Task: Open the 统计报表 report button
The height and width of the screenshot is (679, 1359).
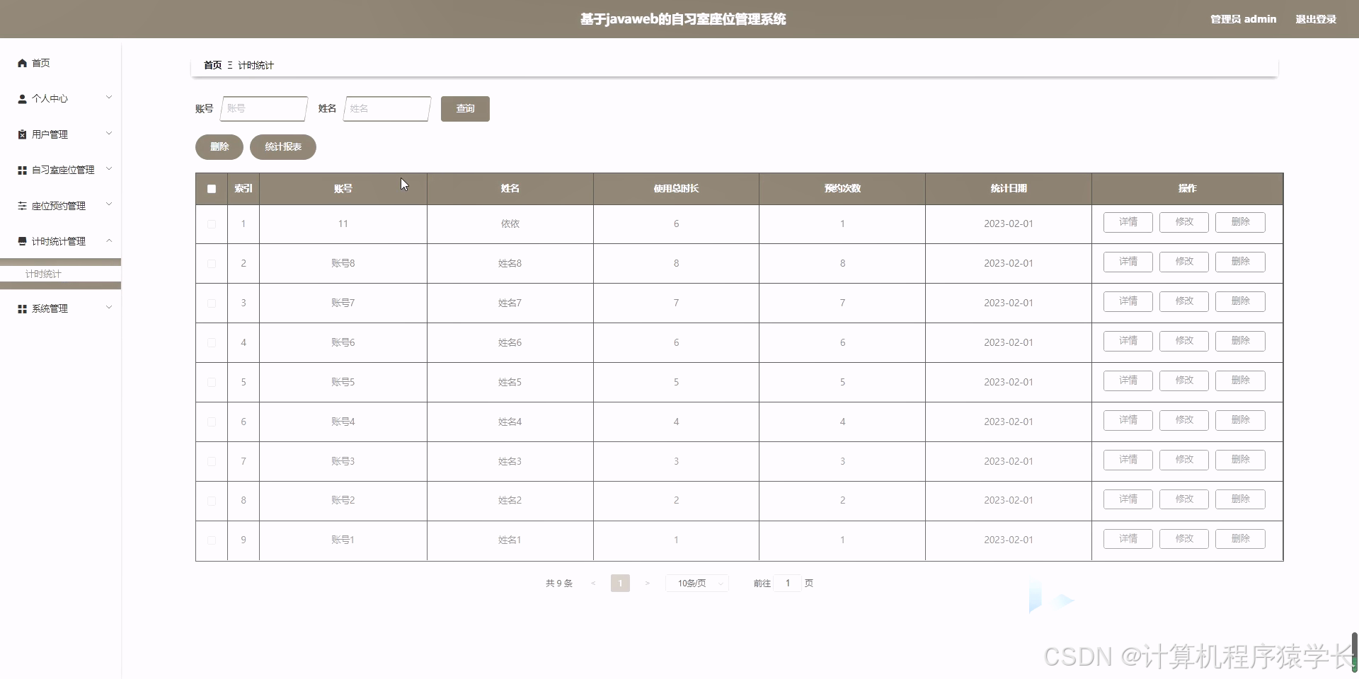Action: tap(283, 147)
